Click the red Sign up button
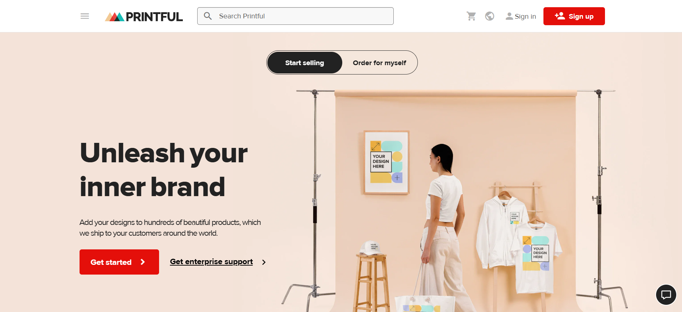This screenshot has height=312, width=682. (574, 16)
